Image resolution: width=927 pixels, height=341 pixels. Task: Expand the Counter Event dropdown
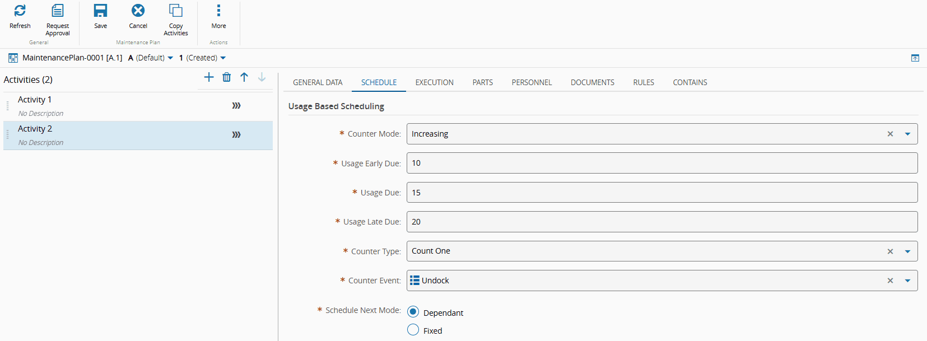tap(907, 281)
